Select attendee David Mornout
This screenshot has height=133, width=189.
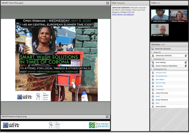pyautogui.click(x=161, y=76)
